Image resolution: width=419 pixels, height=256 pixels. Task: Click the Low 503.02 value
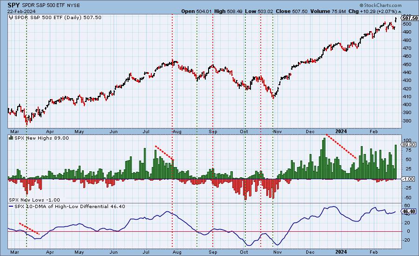click(259, 12)
